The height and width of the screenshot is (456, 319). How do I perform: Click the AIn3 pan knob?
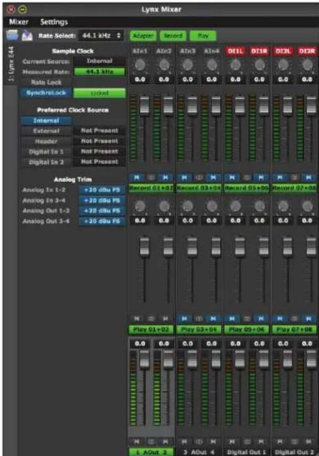pyautogui.click(x=188, y=65)
